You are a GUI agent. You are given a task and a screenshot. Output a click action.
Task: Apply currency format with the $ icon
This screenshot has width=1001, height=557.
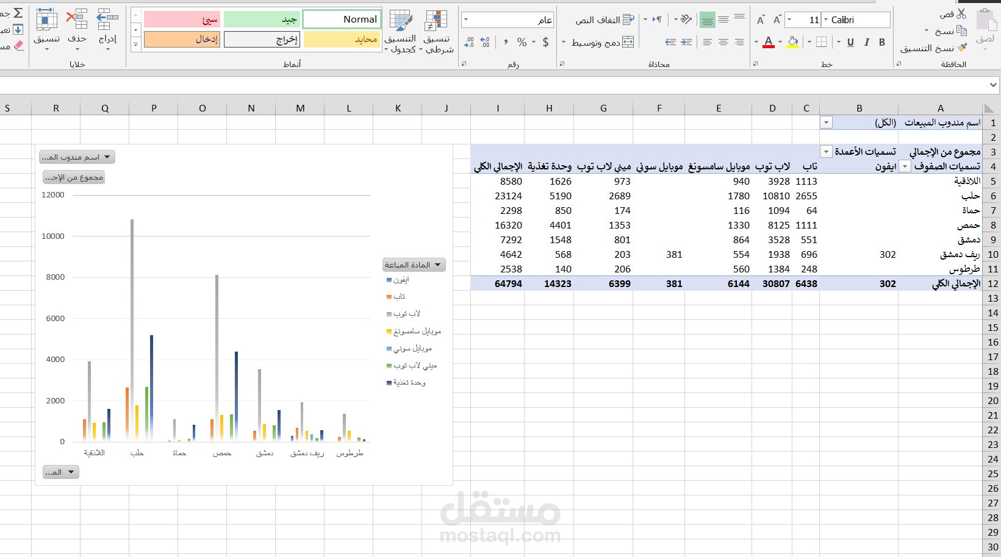click(545, 42)
